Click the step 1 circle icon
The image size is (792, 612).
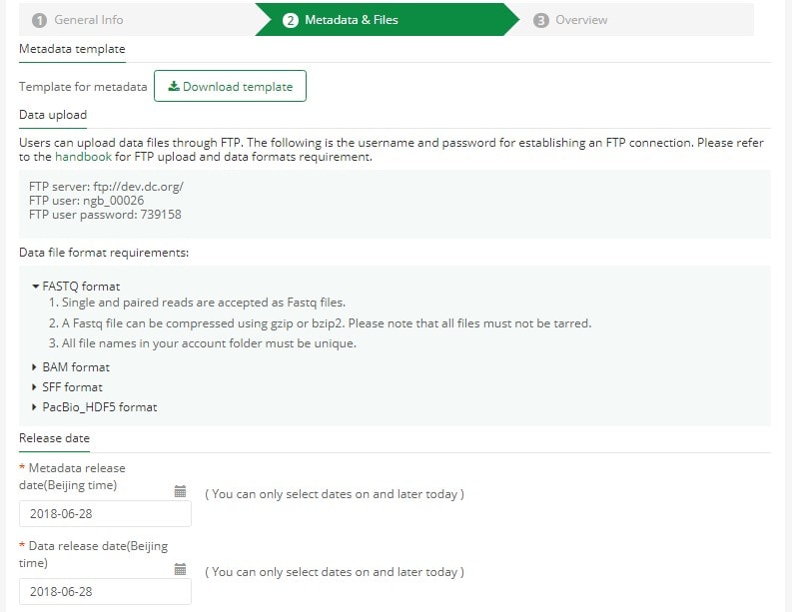[39, 20]
